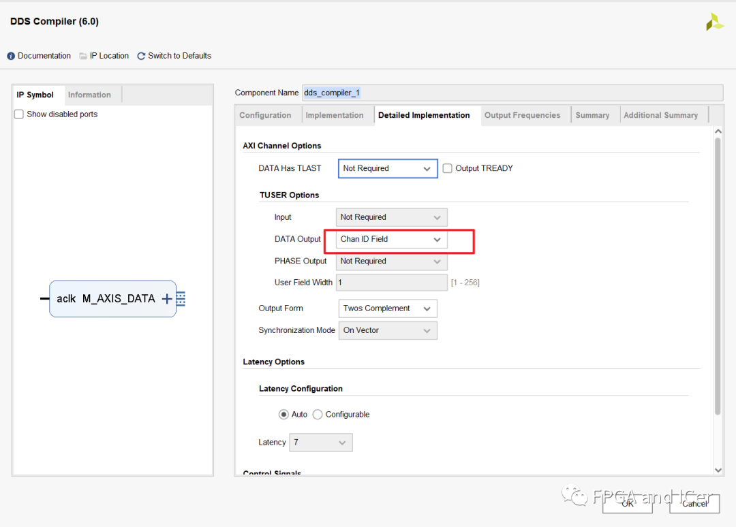This screenshot has width=736, height=527.
Task: Click the Cancel button
Action: 694,504
